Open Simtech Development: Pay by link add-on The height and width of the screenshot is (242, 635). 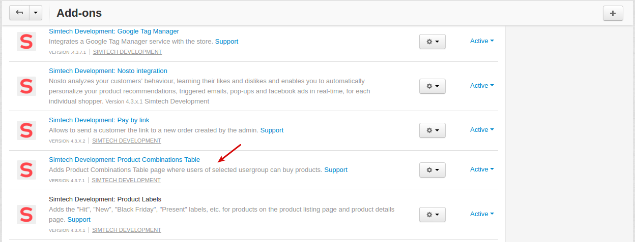(99, 120)
